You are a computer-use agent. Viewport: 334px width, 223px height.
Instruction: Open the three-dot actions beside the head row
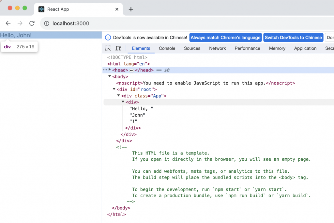point(105,70)
